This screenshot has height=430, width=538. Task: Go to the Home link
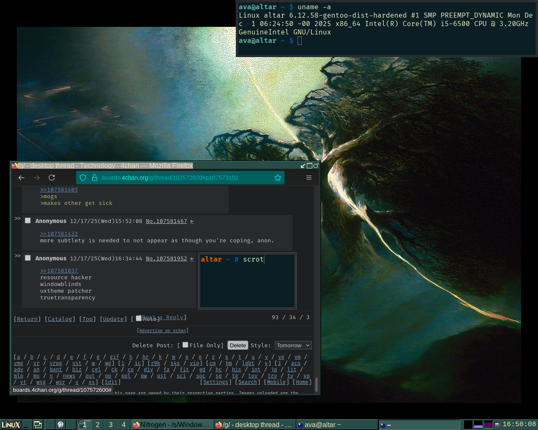(302, 382)
